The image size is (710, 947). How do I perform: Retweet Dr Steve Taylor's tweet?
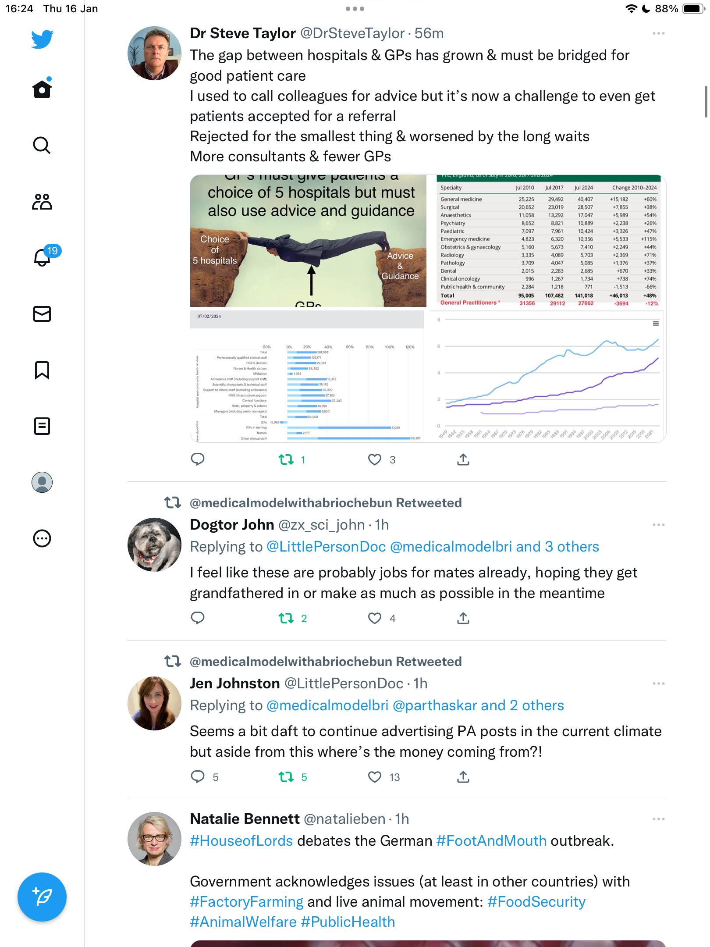[286, 459]
